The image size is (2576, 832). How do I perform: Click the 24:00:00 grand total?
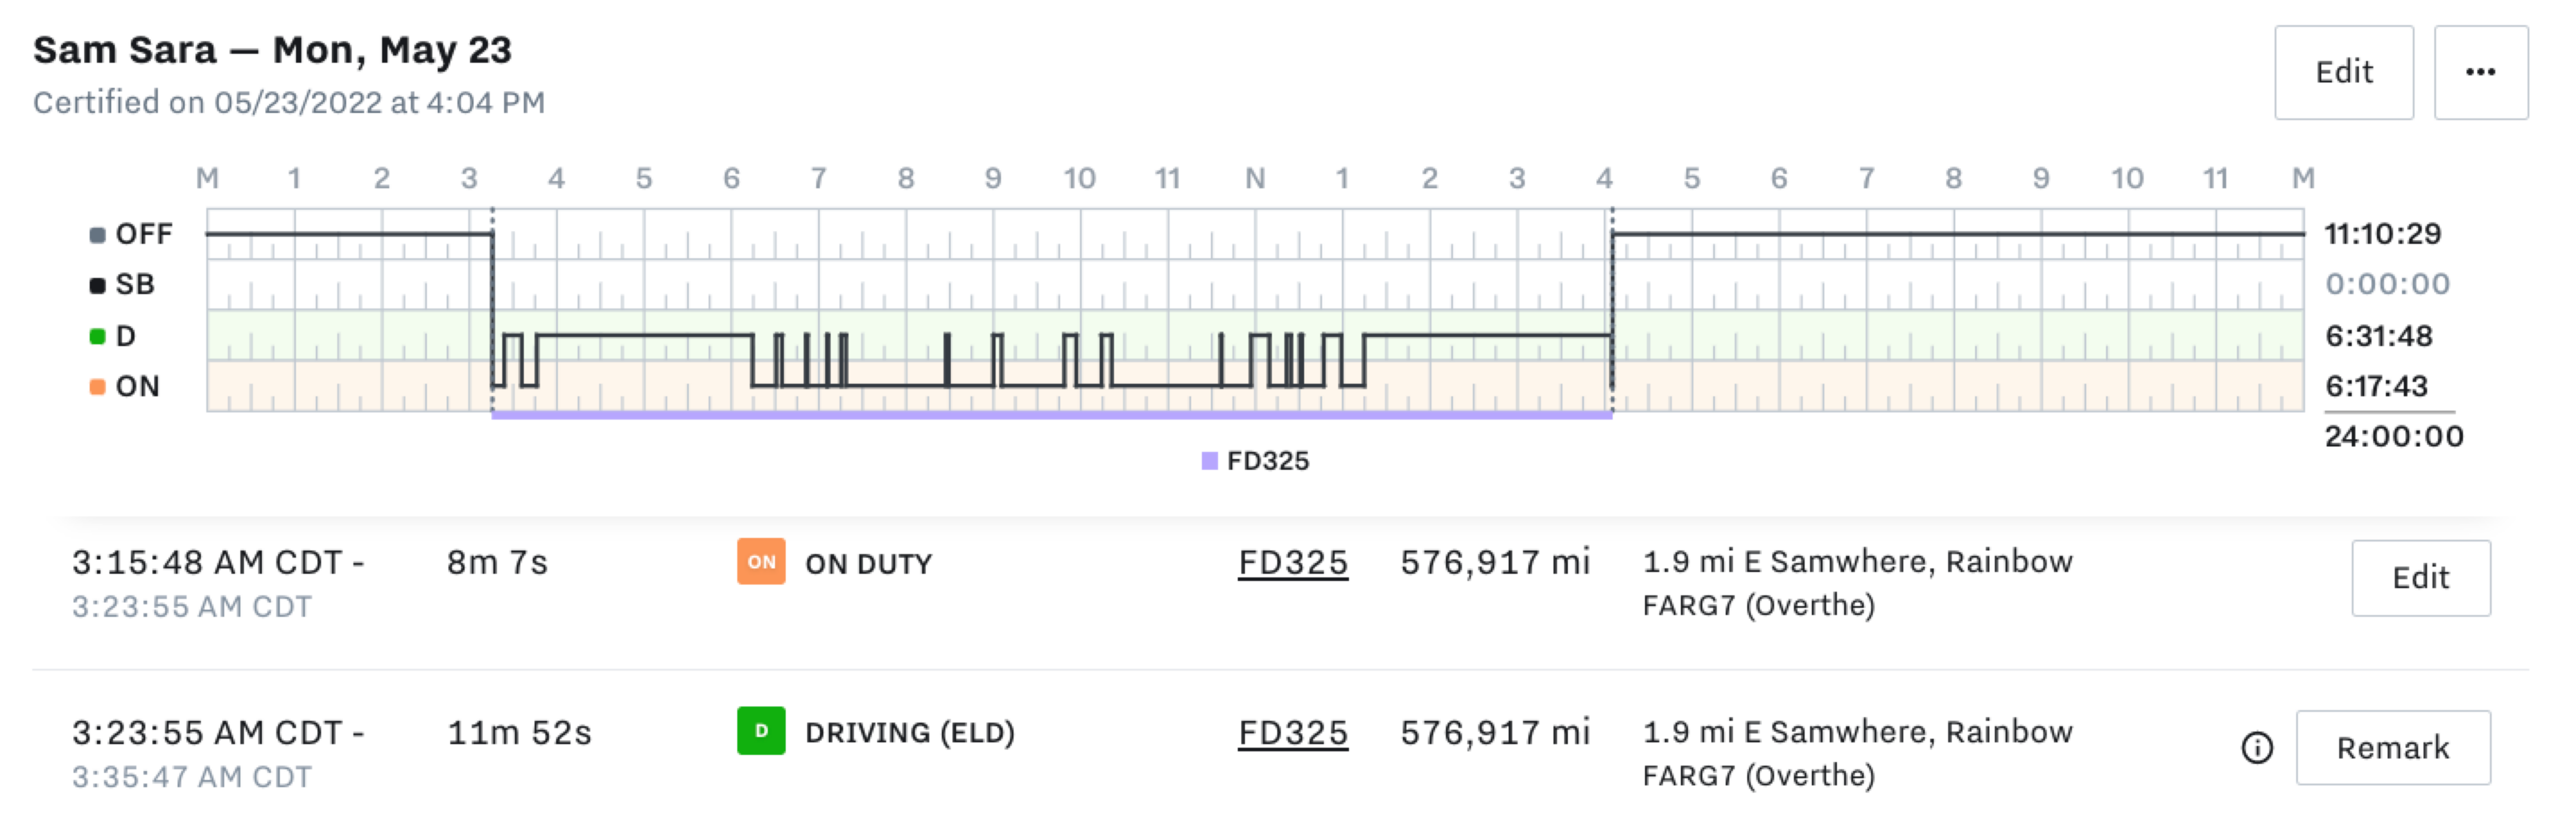point(2394,436)
